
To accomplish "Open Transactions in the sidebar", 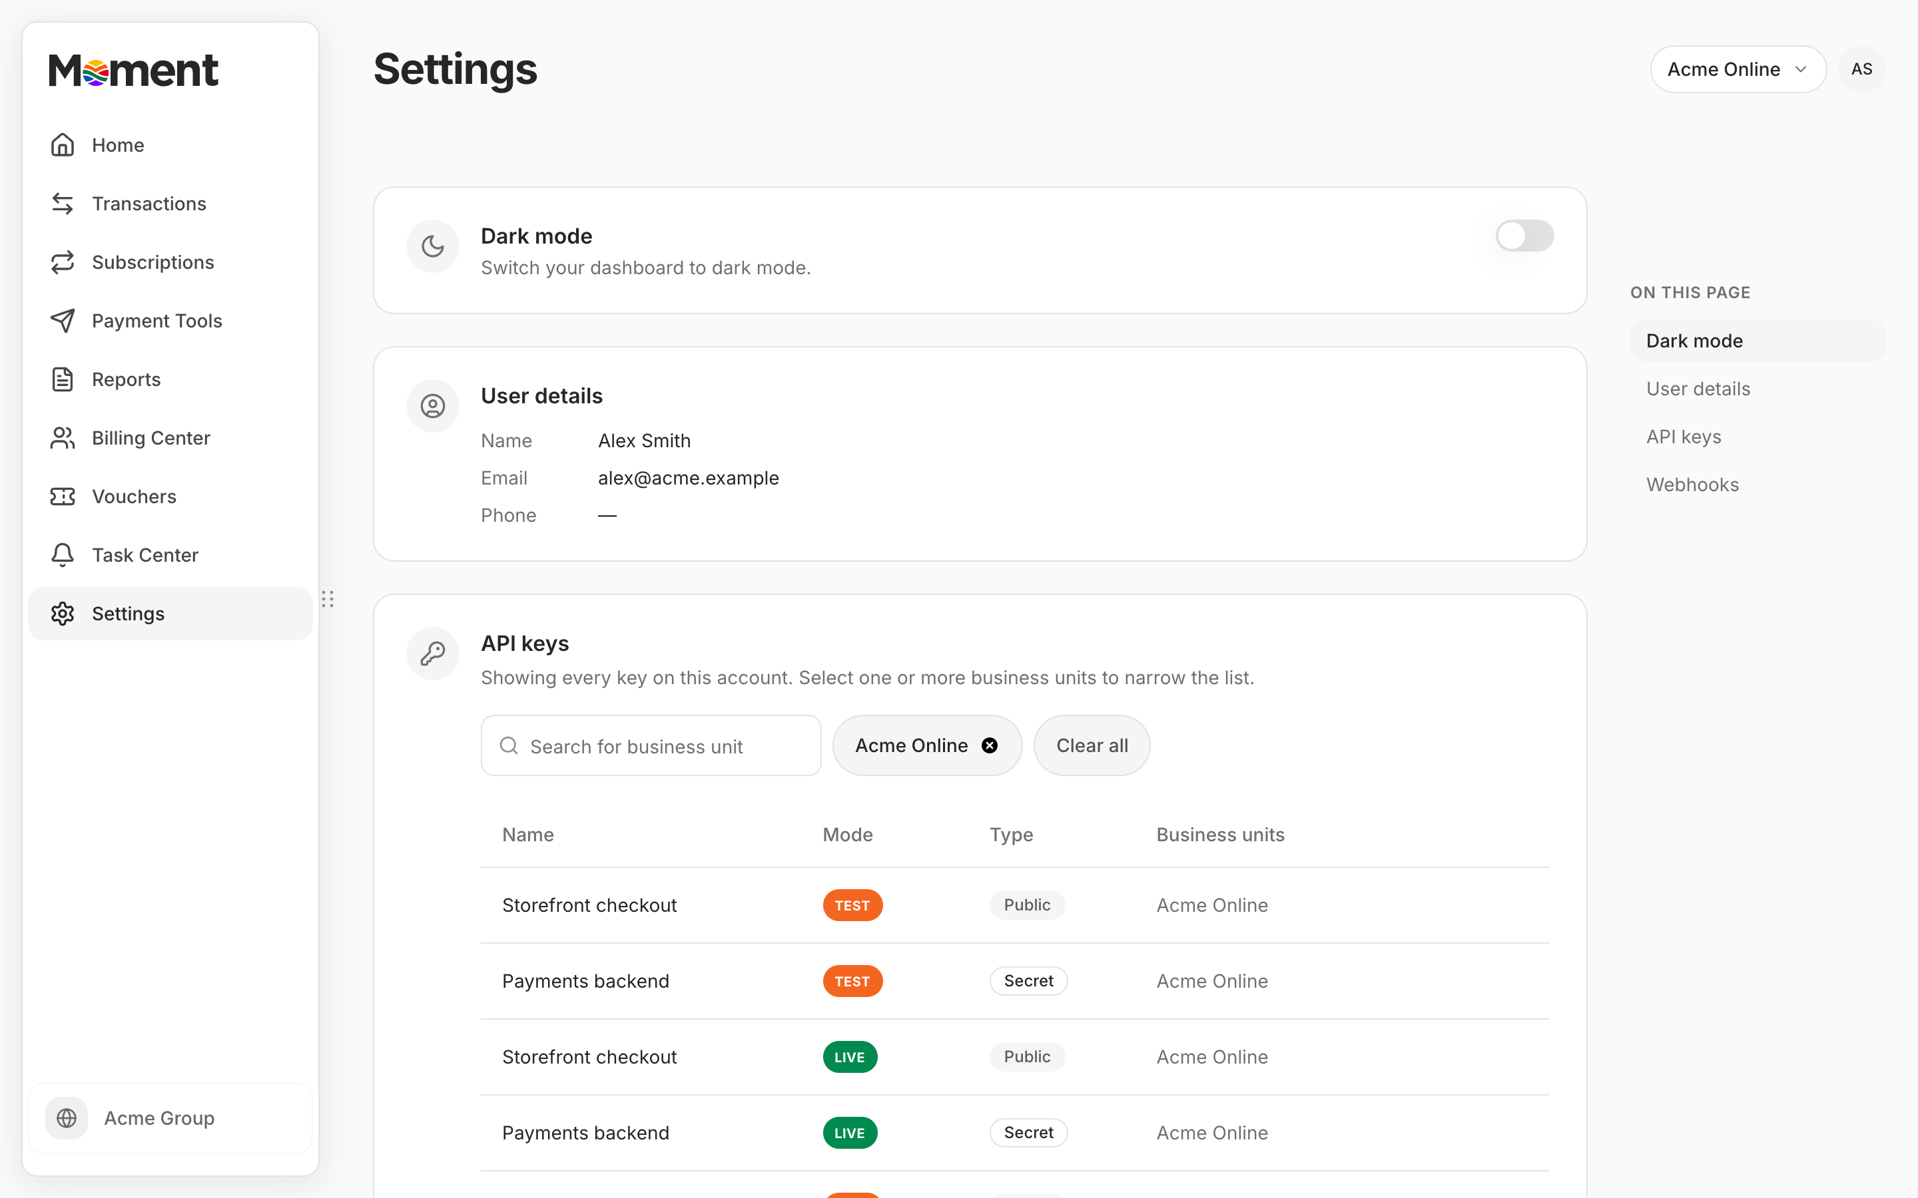I will [170, 204].
